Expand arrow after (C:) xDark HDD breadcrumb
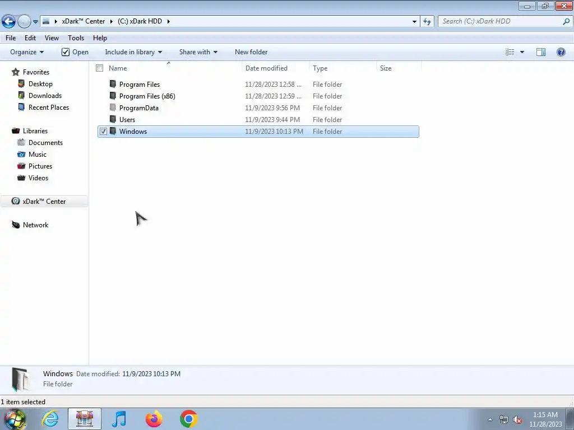 (x=168, y=21)
